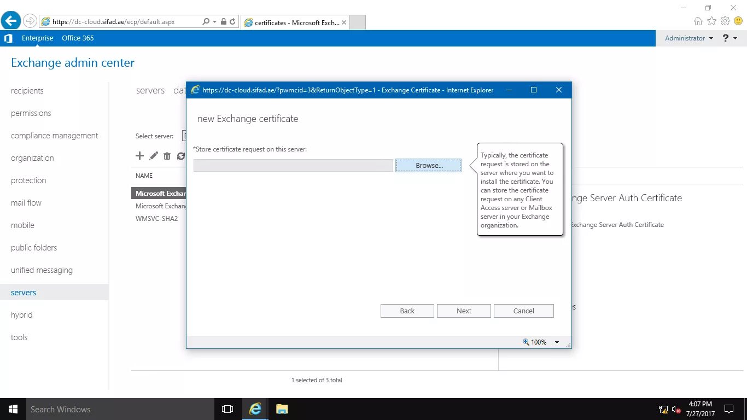Click the network status tray icon
The image size is (747, 420).
[x=663, y=409]
